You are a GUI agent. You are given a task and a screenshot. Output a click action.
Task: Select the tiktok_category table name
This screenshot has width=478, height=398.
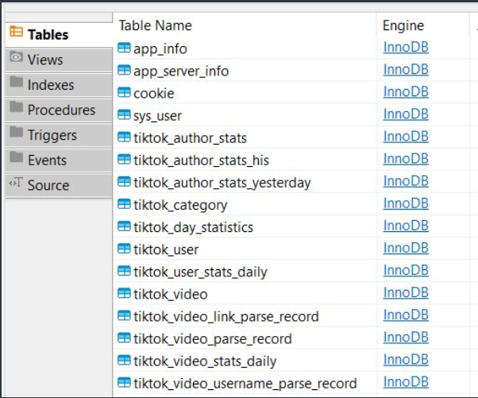tap(180, 205)
